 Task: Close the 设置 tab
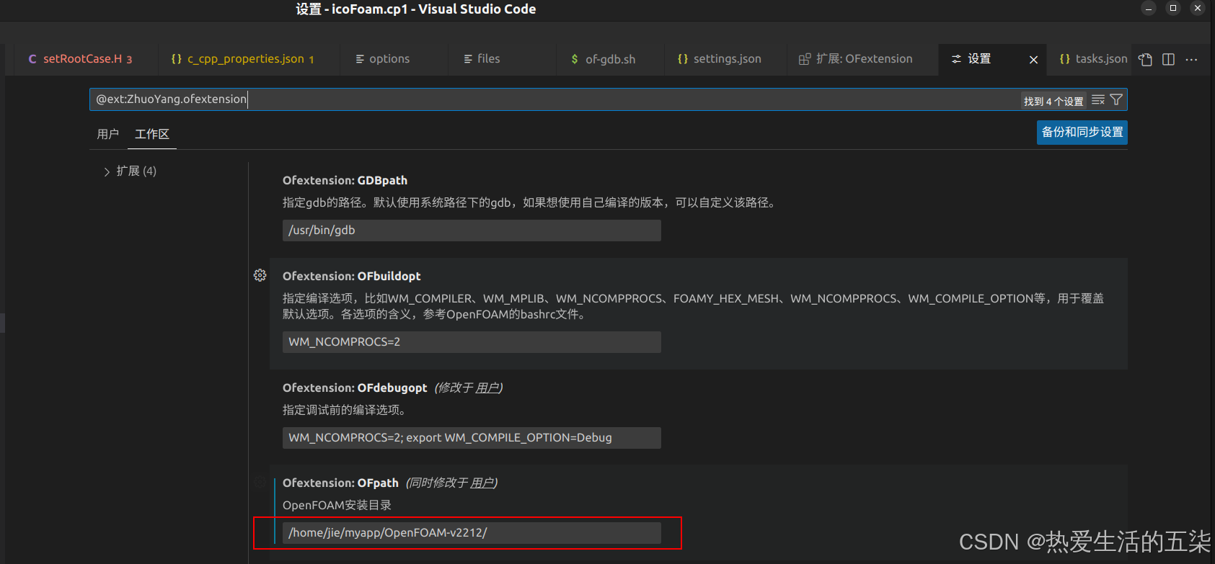click(1033, 60)
